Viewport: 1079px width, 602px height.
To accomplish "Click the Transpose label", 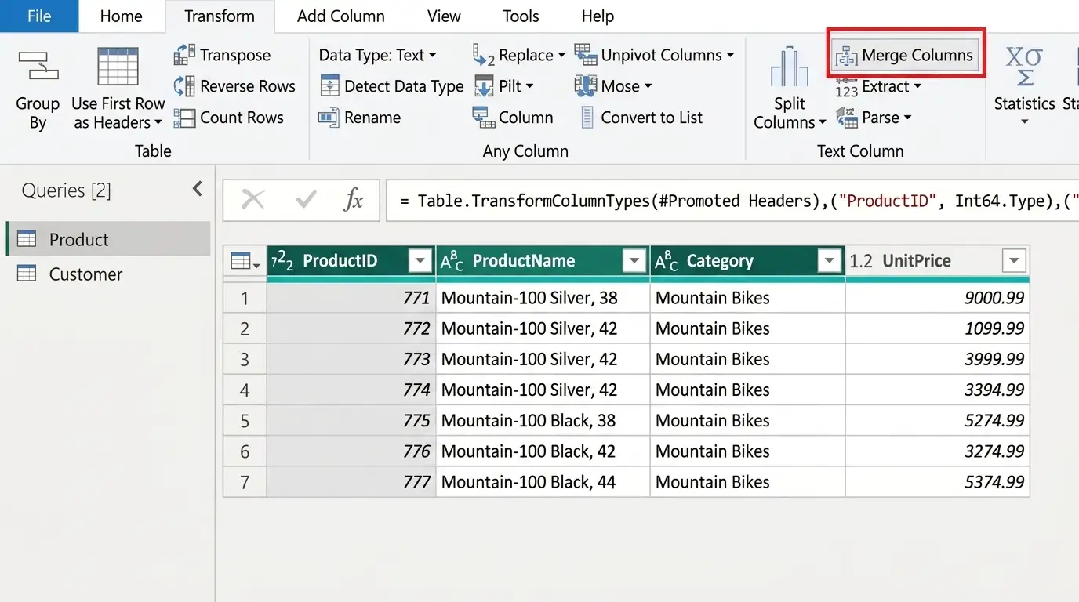I will point(235,55).
